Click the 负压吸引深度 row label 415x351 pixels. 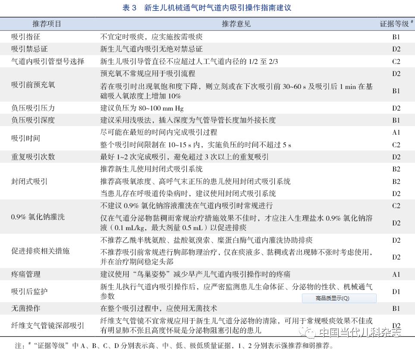[x=33, y=120]
